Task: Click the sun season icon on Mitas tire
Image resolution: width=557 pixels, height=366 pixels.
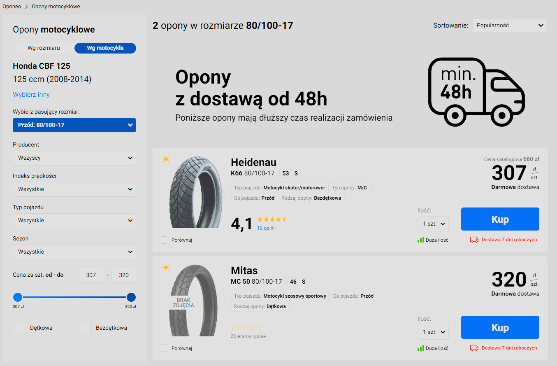Action: (166, 268)
